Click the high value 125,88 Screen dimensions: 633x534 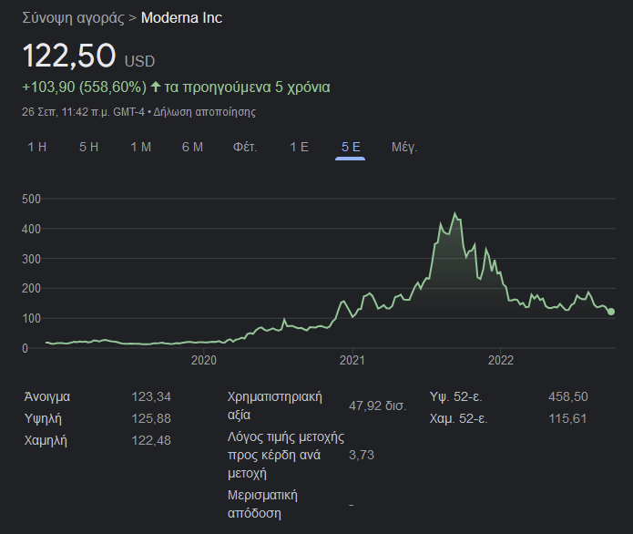point(151,418)
